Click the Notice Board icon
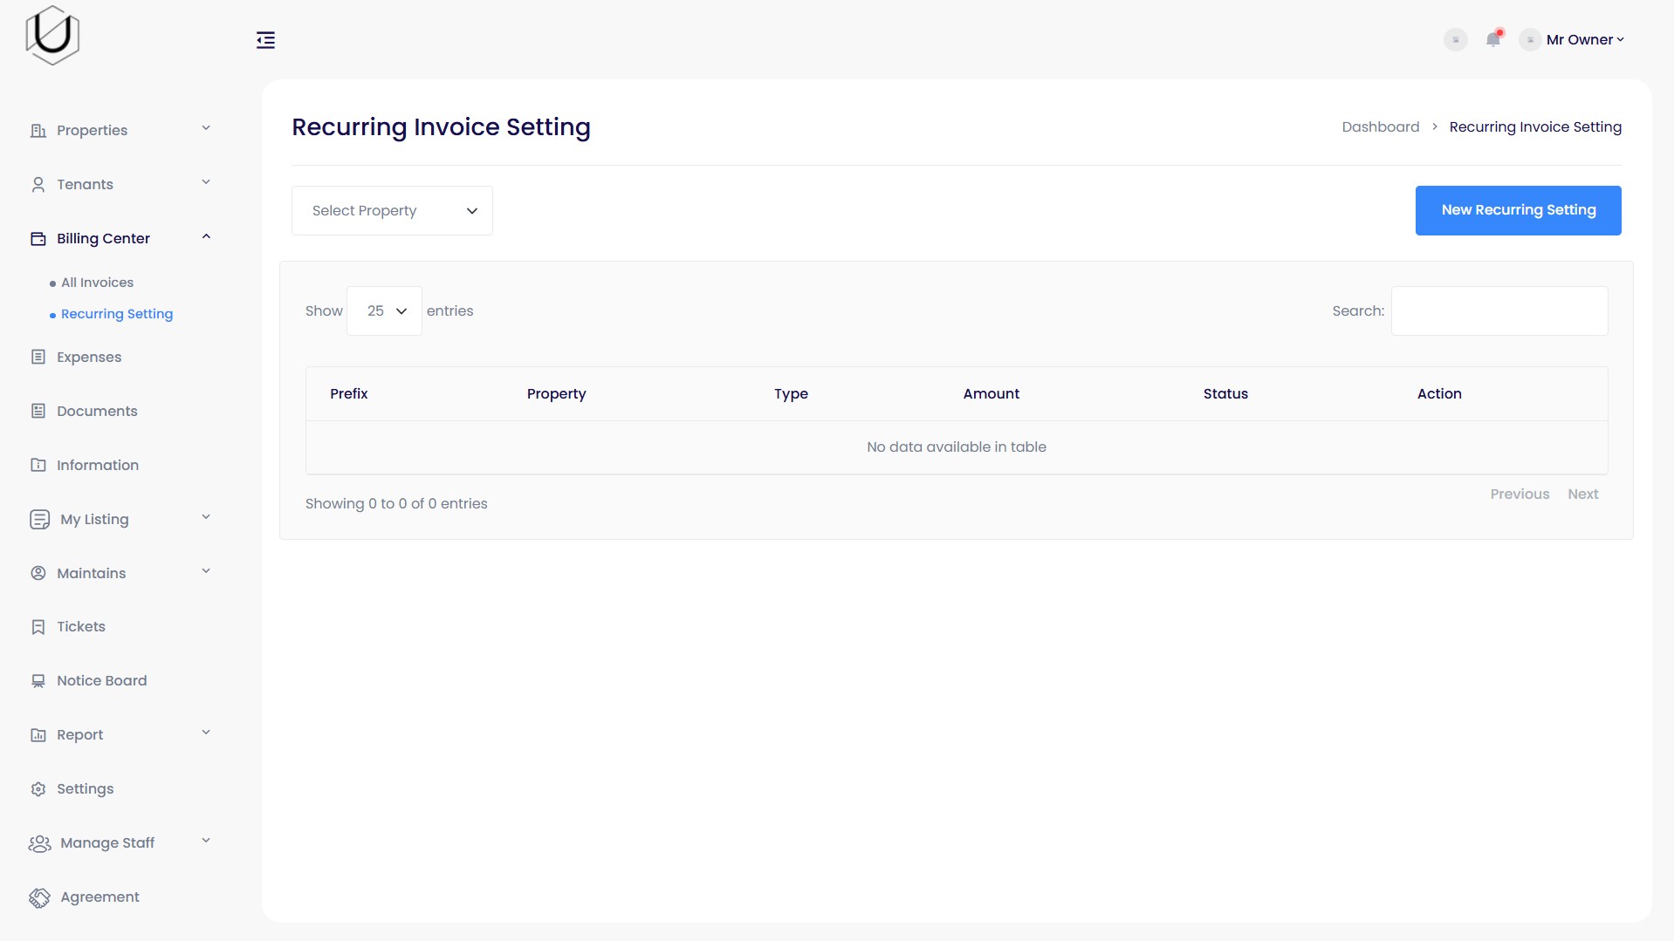Image resolution: width=1674 pixels, height=941 pixels. coord(38,680)
